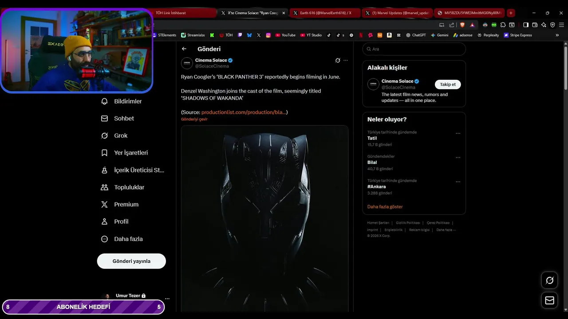Screen dimensions: 568x319
Task: Open more options for Bilal trend
Action: pyautogui.click(x=458, y=158)
